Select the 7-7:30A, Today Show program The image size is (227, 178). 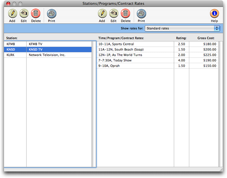click(x=115, y=60)
